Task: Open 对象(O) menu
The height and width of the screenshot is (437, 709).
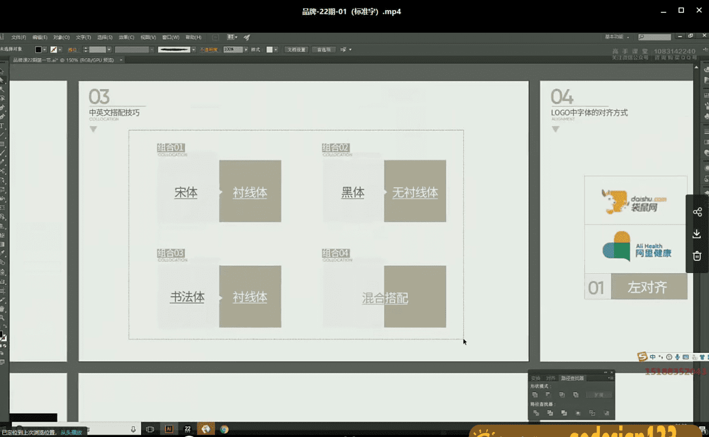Action: 61,37
